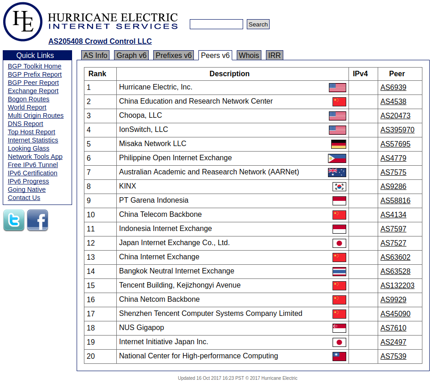The height and width of the screenshot is (383, 437).
Task: Click the China flag beside Tencent Building row
Action: click(x=339, y=286)
